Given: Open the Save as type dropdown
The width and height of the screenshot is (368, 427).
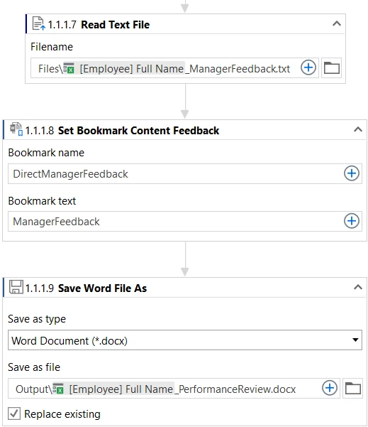Looking at the screenshot, I should pyautogui.click(x=185, y=340).
